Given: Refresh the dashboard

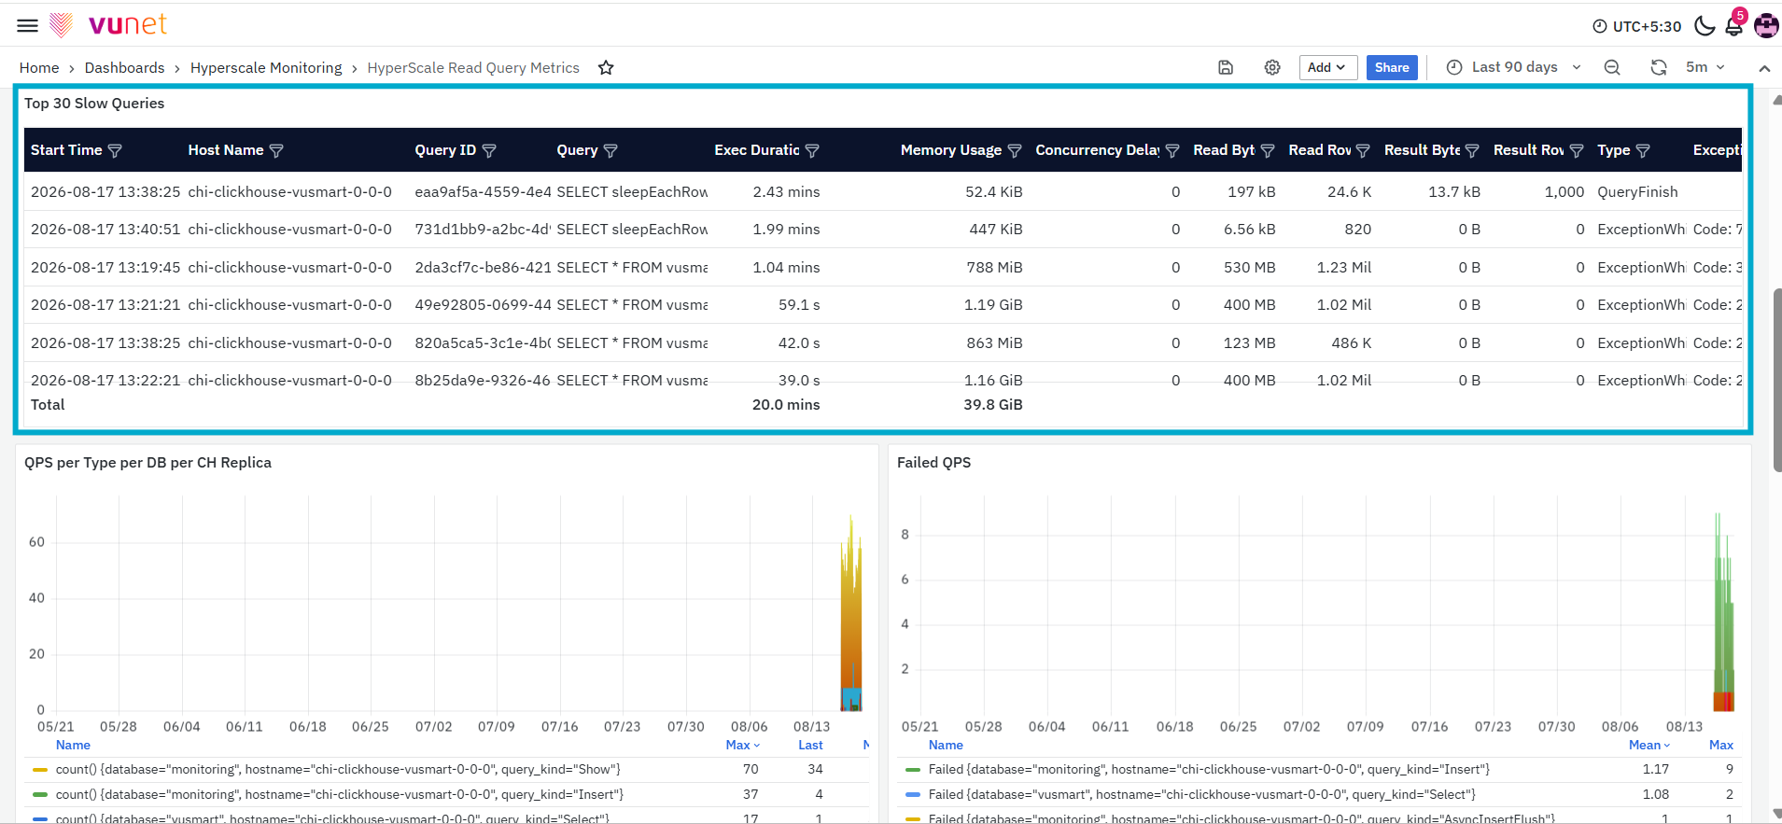Looking at the screenshot, I should [1659, 67].
